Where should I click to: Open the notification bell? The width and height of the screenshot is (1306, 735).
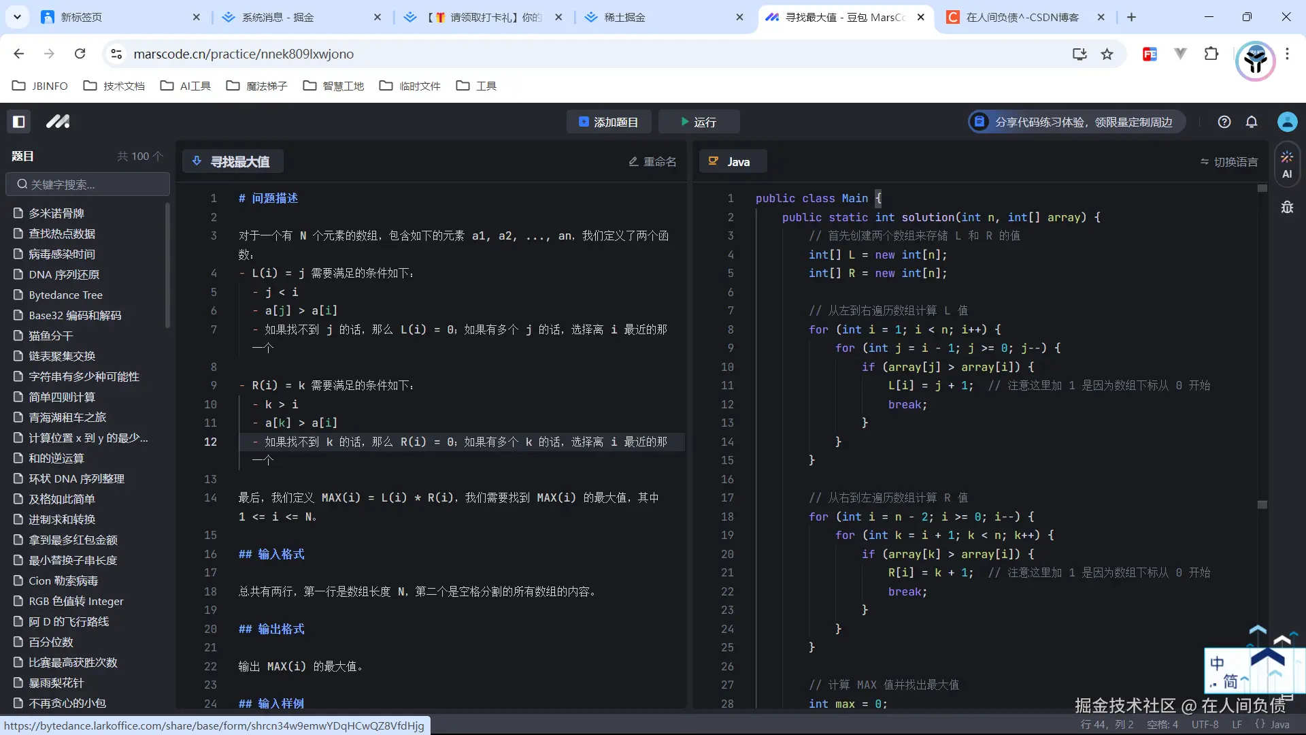[1252, 122]
